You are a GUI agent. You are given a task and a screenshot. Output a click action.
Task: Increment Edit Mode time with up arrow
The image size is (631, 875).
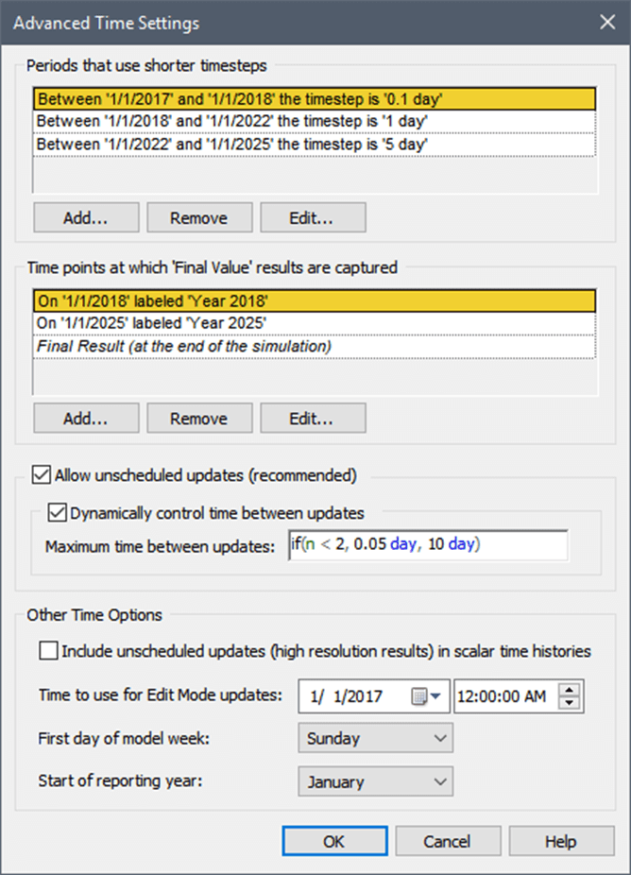(569, 690)
